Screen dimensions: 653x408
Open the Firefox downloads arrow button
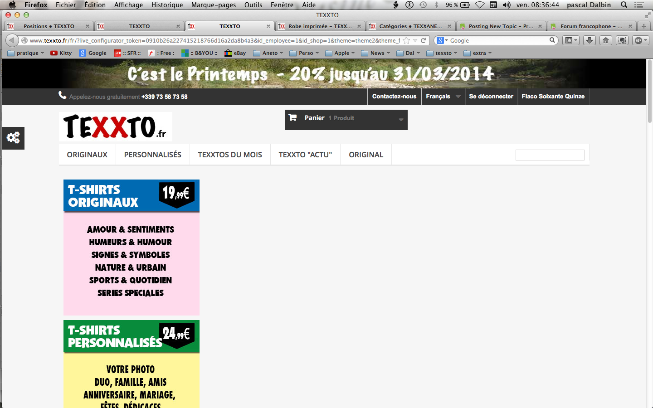(590, 40)
